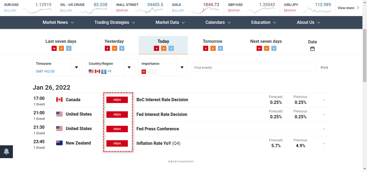Open the Country/Region dropdown arrow
This screenshot has width=367, height=171.
tap(129, 67)
